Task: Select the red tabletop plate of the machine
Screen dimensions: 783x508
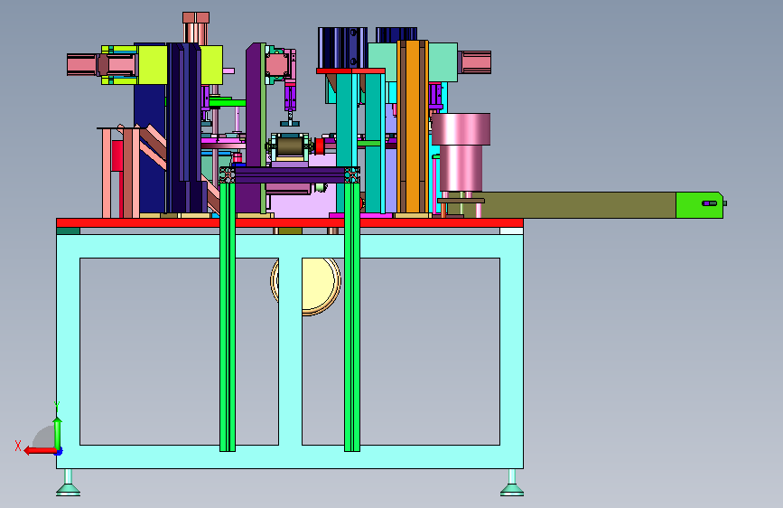Action: pos(290,222)
